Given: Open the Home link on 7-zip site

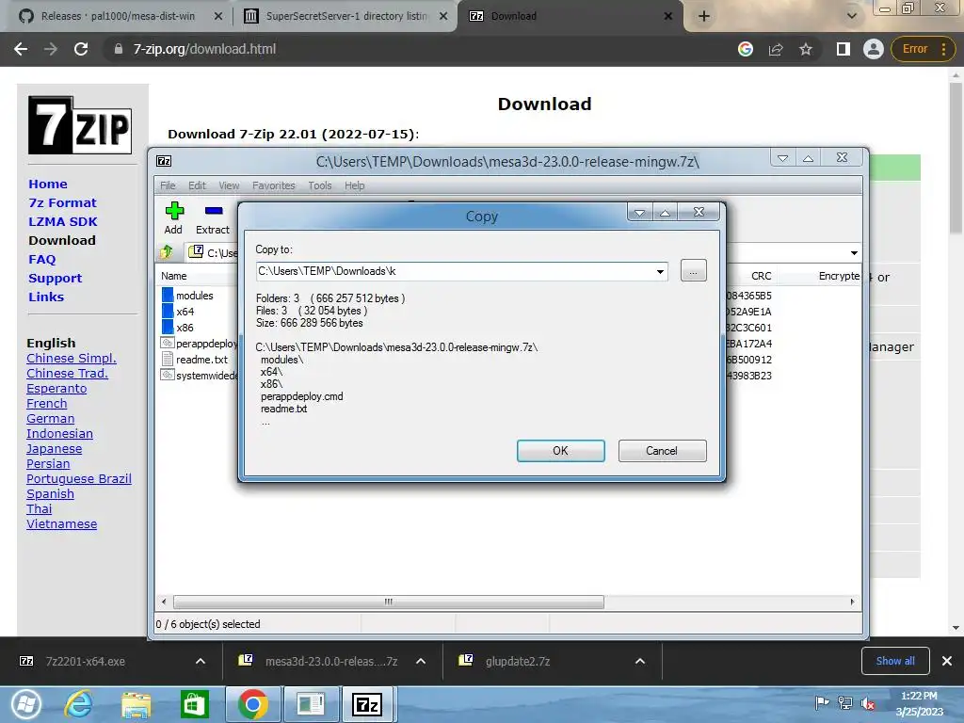Looking at the screenshot, I should [x=48, y=184].
